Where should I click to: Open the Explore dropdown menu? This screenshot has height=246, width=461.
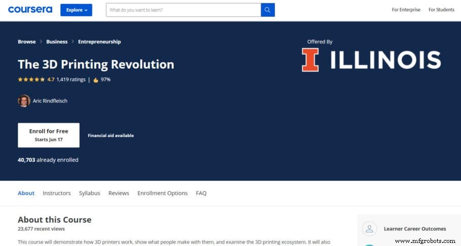pos(76,10)
